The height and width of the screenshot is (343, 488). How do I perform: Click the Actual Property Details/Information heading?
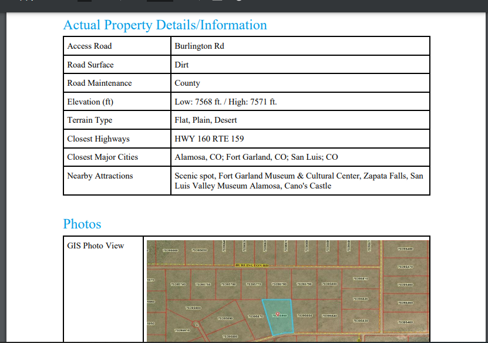(165, 25)
